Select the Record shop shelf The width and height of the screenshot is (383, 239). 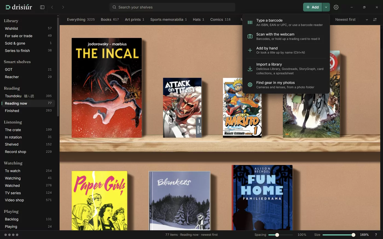coord(28,152)
